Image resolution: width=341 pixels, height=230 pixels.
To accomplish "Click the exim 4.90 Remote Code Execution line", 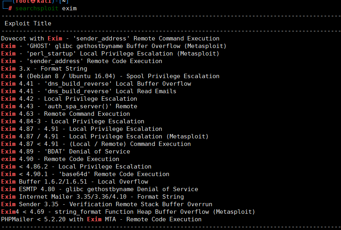I will point(60,159).
